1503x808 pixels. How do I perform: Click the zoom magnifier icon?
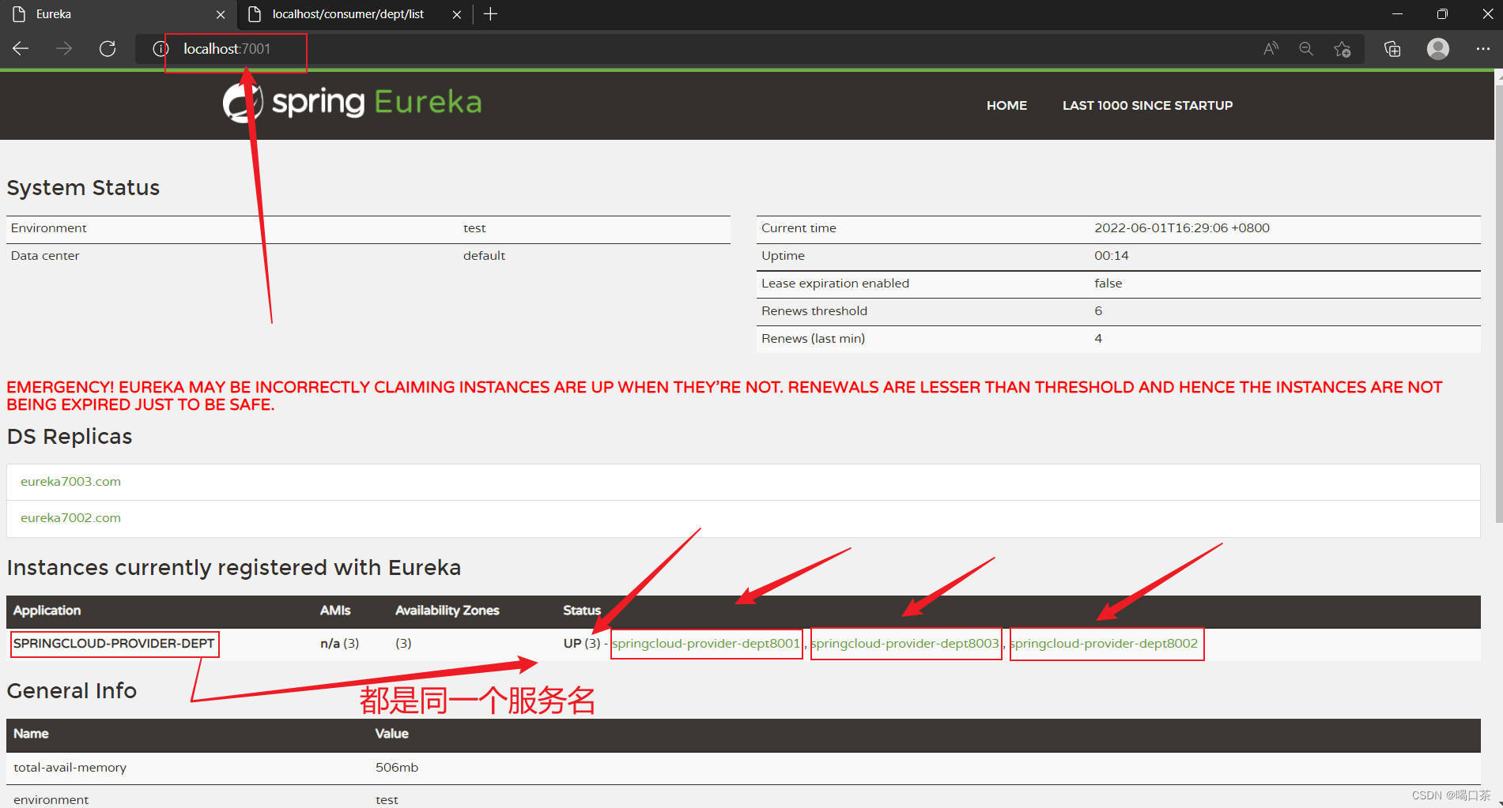point(1306,49)
